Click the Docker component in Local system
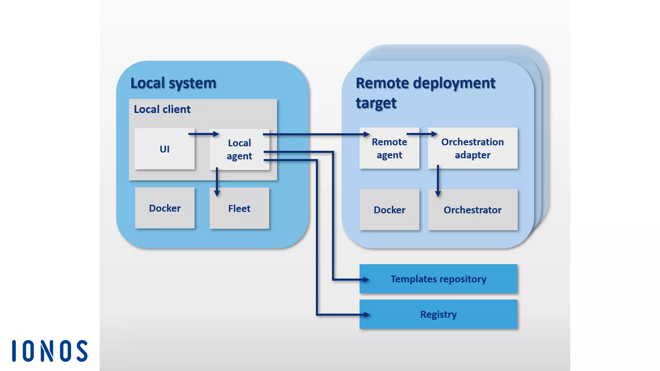Image resolution: width=660 pixels, height=371 pixels. [165, 209]
